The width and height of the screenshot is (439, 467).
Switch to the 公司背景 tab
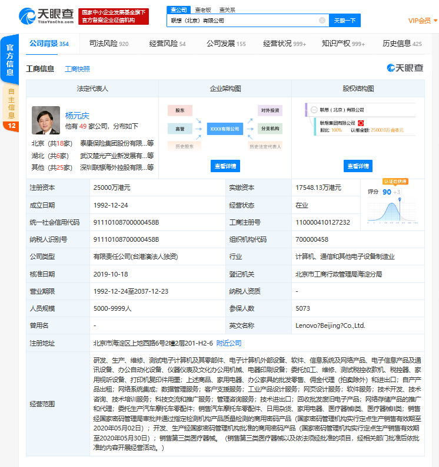point(49,44)
